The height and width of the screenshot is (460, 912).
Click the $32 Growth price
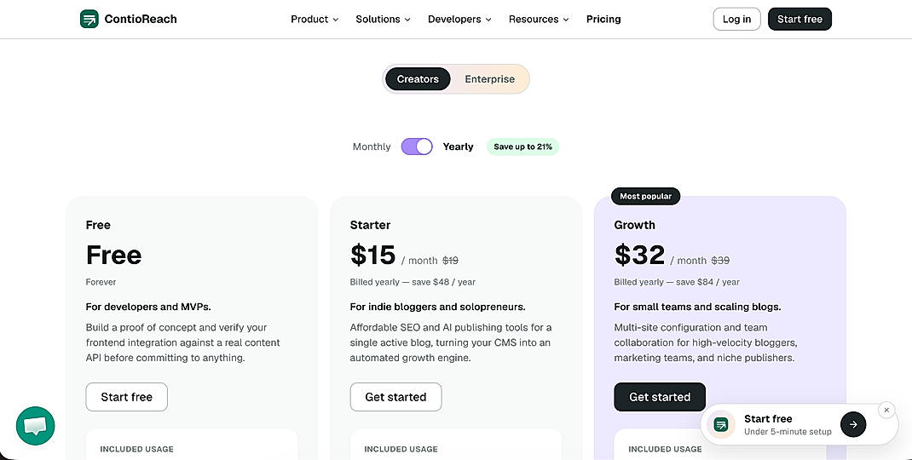tap(640, 256)
